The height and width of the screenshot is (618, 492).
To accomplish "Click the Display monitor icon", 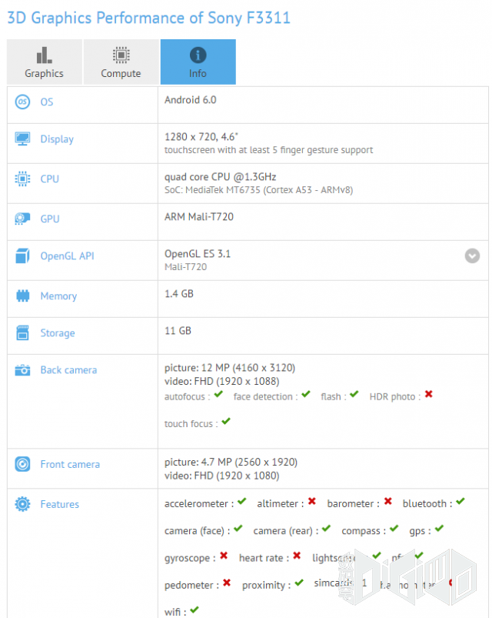I will (22, 139).
